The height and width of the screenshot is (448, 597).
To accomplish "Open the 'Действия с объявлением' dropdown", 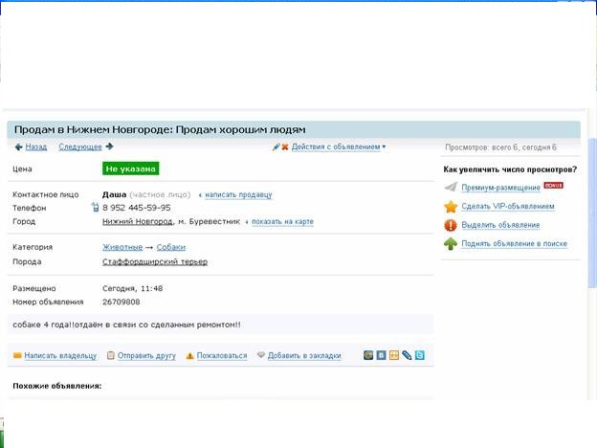I will [x=338, y=146].
